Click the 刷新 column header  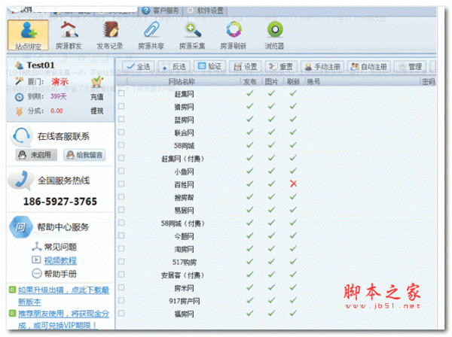click(294, 82)
